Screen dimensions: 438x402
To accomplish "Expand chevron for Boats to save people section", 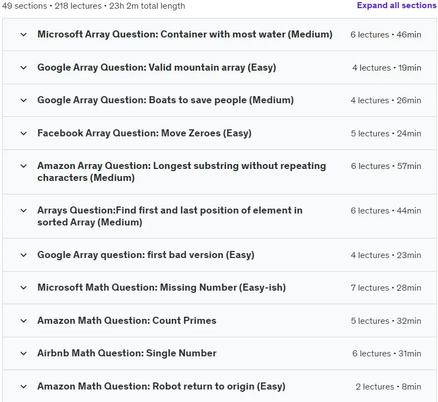I will 24,100.
